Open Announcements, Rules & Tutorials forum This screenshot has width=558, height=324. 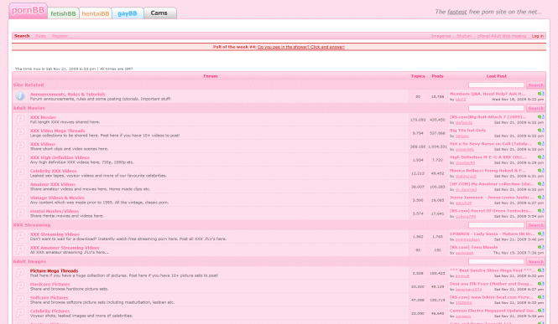68,95
